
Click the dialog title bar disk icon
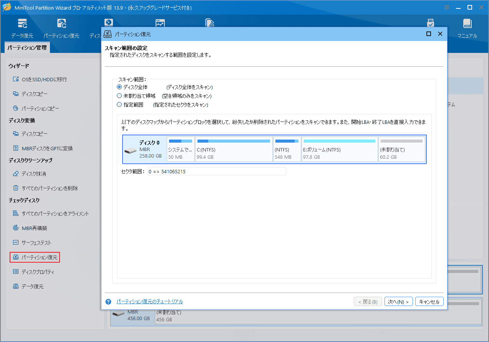coord(107,34)
